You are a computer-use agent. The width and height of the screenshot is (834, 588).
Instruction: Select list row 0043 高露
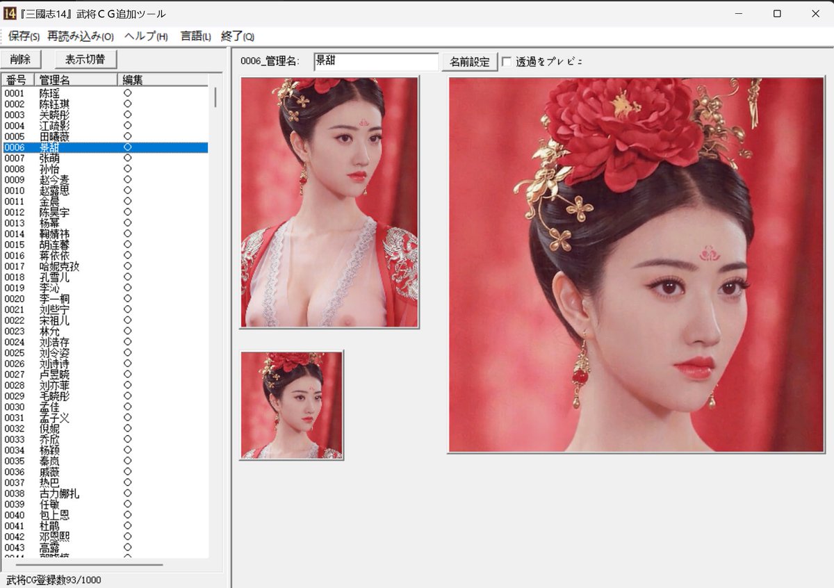[x=105, y=548]
